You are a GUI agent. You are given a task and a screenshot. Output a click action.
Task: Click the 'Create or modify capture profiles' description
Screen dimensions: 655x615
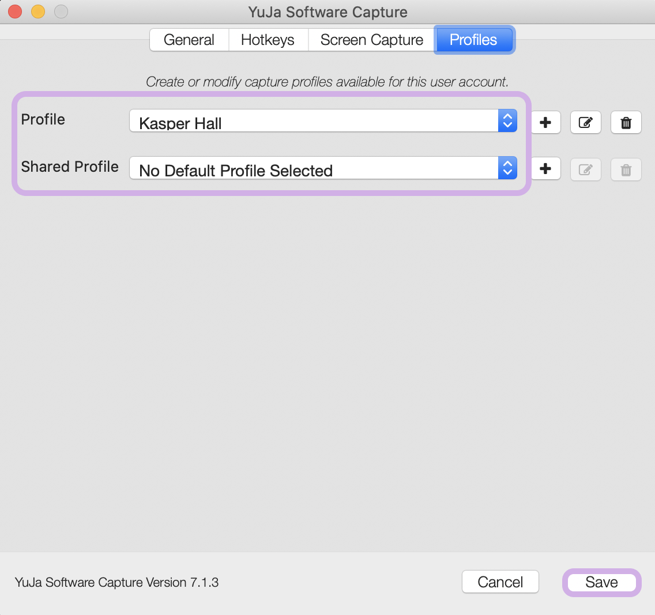[327, 82]
